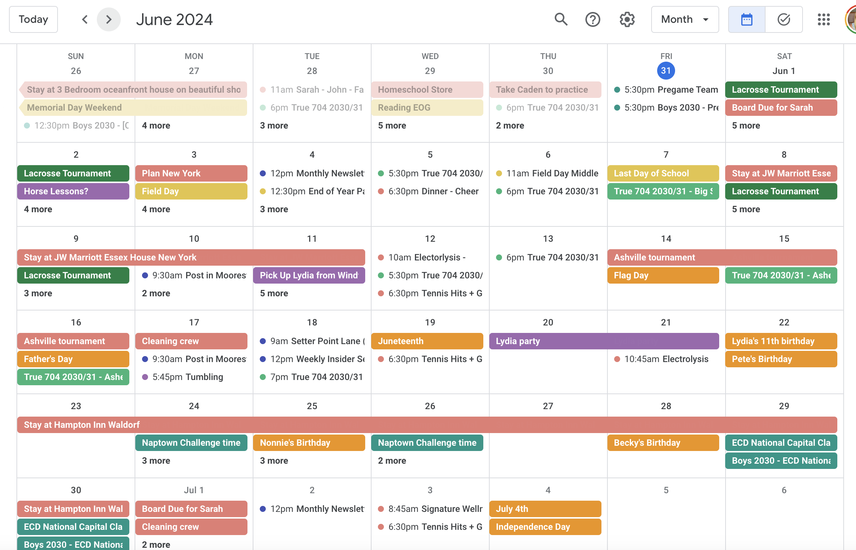Open the June 2024 header
The image size is (856, 550).
pos(175,19)
